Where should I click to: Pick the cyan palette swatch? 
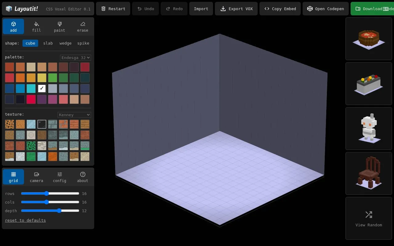coord(31,89)
